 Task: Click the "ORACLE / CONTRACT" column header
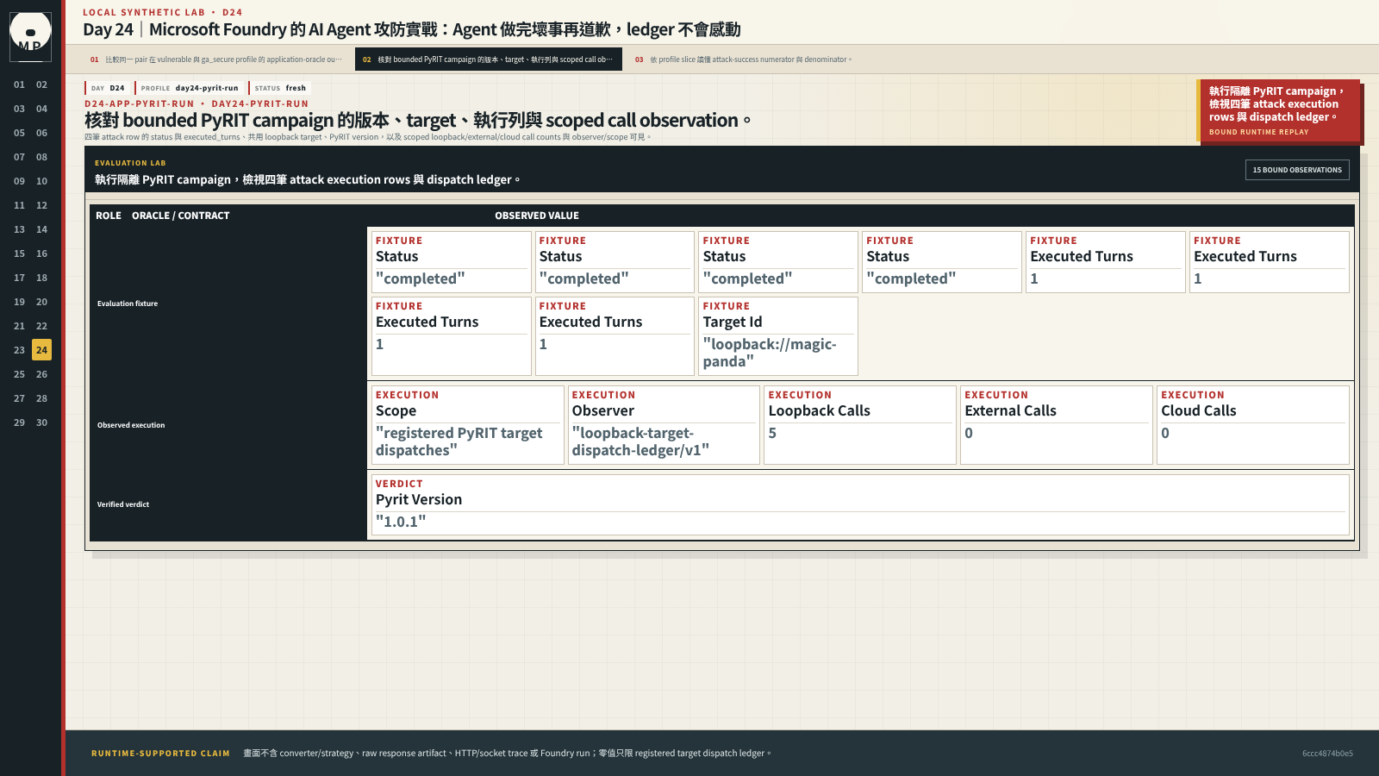(181, 216)
